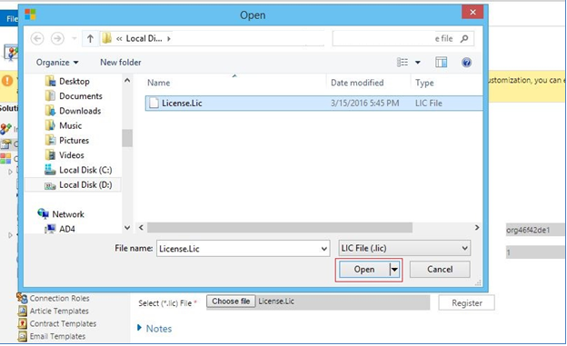Image resolution: width=567 pixels, height=346 pixels.
Task: Select Network in navigation pane
Action: click(68, 214)
